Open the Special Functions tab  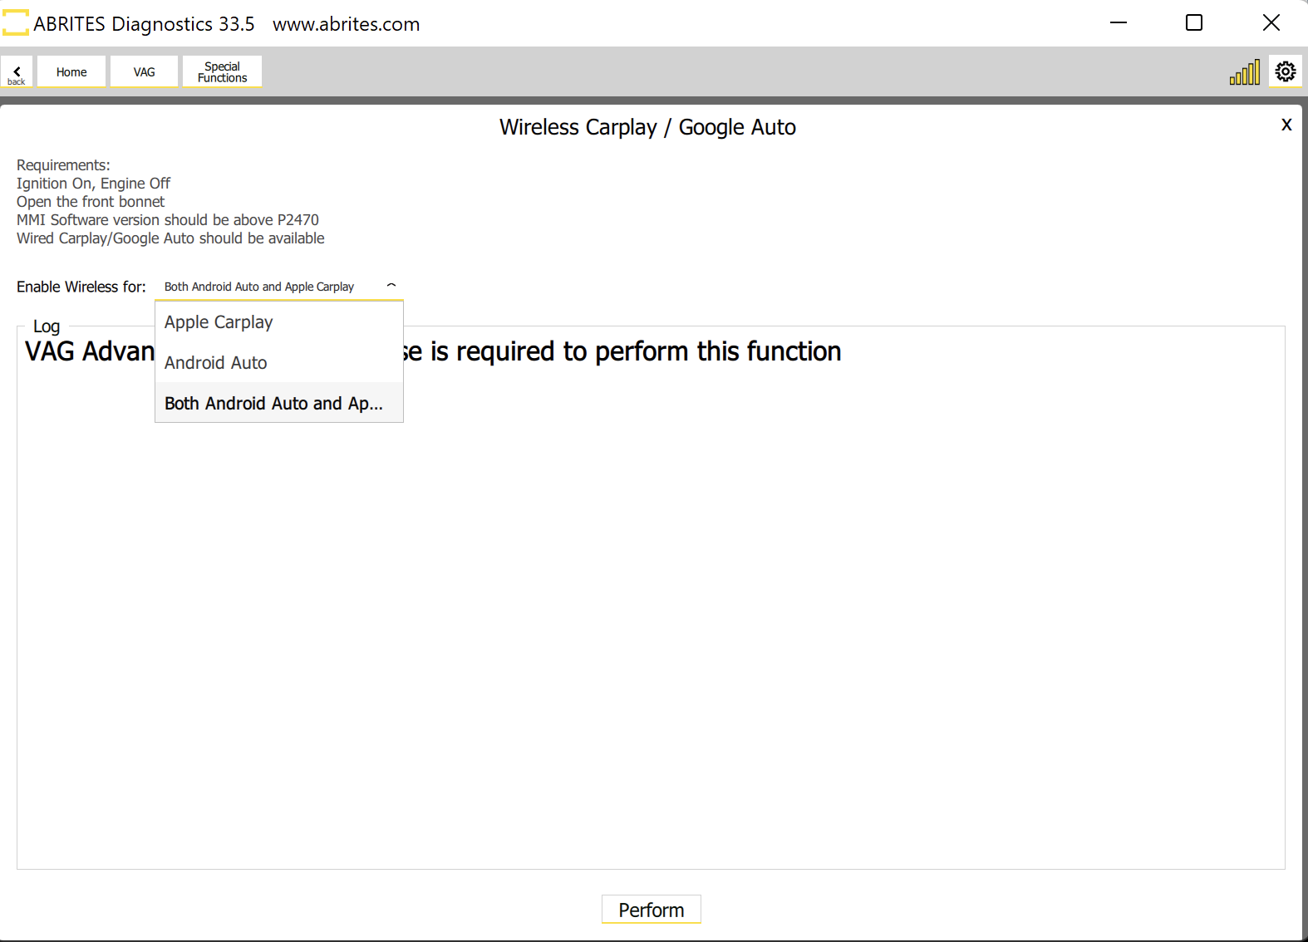222,71
